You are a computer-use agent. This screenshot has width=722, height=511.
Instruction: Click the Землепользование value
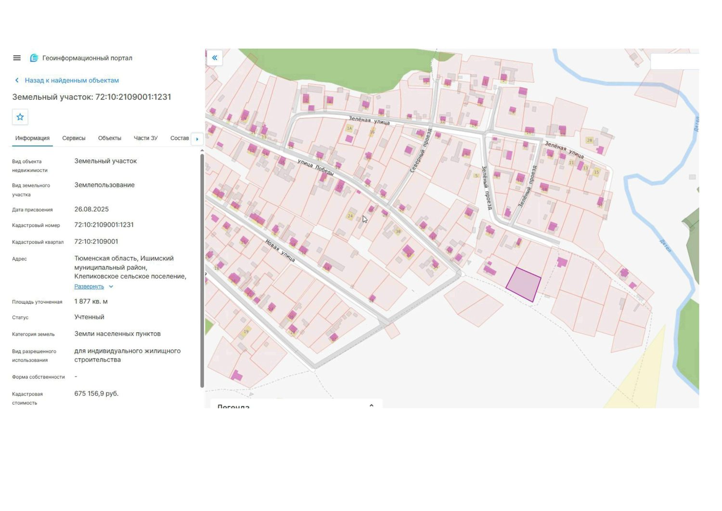(x=104, y=185)
